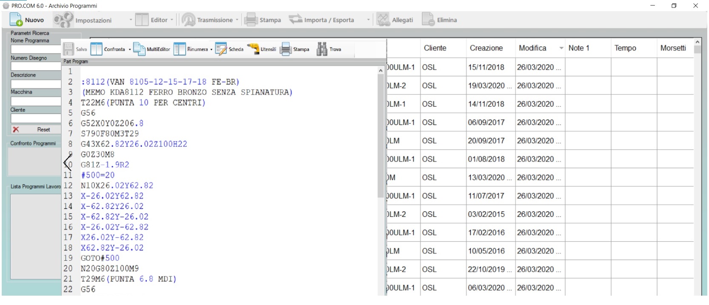Viewport: 709px width, 305px height.
Task: Click the Confronto Programmi box
Action: coord(34,162)
